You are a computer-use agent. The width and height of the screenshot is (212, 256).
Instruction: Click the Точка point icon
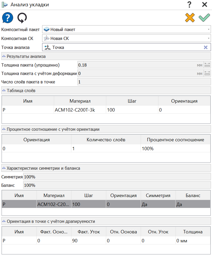click(x=48, y=47)
